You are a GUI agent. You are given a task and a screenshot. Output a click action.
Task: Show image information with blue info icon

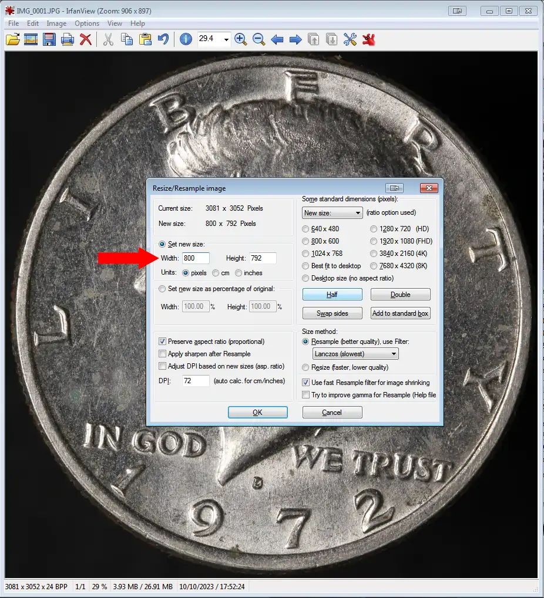pyautogui.click(x=186, y=39)
